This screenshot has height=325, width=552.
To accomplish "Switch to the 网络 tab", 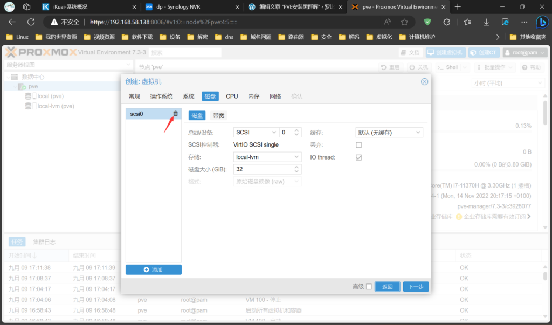I will coord(275,96).
